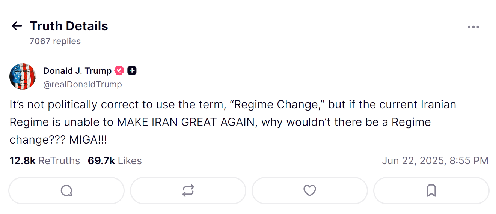
Task: Click the dark plus badge beside the name
Action: 132,70
